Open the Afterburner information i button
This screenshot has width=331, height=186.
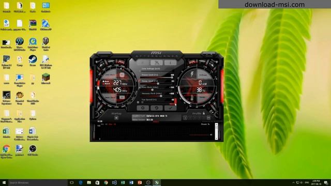(x=170, y=63)
